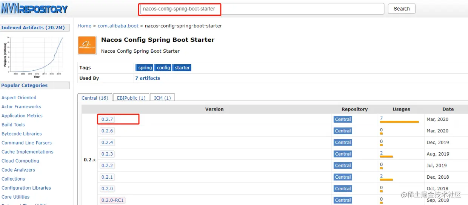Open the Actor Frameworks category
This screenshot has height=205, width=468.
pyautogui.click(x=21, y=106)
